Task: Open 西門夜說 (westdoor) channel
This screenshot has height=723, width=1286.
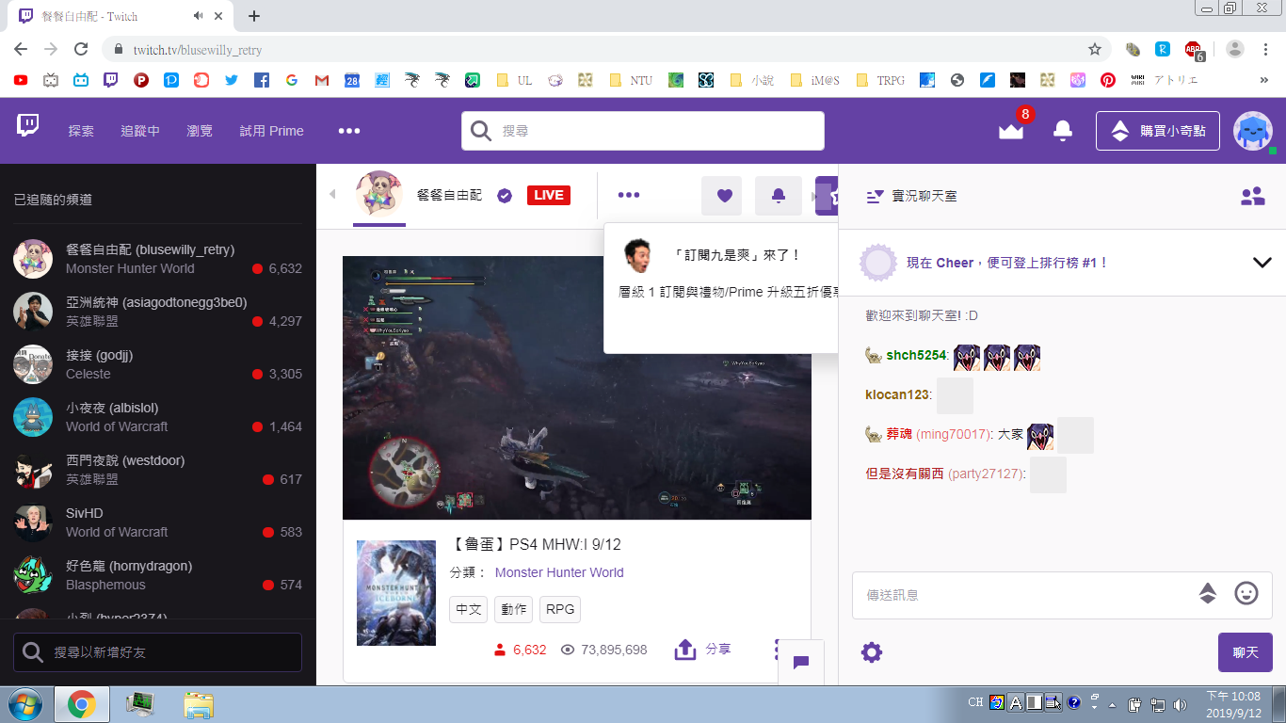Action: [x=158, y=470]
